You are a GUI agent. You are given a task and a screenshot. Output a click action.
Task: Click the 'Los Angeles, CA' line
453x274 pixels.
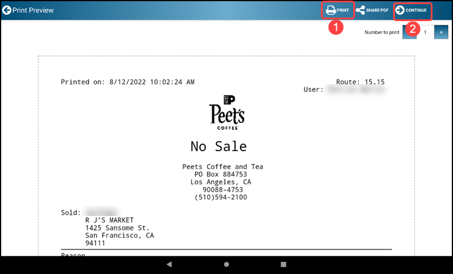pyautogui.click(x=221, y=182)
